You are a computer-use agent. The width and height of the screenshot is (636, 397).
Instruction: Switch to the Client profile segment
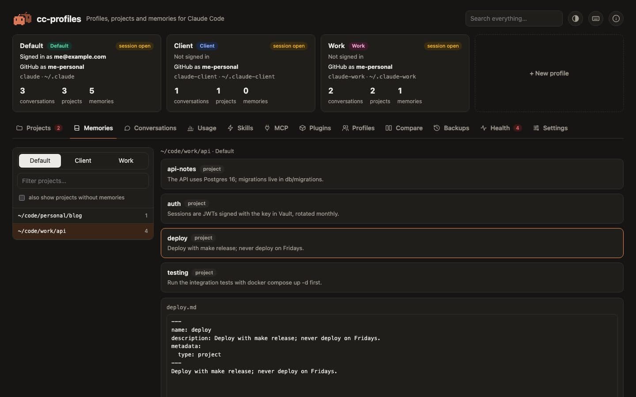(83, 161)
